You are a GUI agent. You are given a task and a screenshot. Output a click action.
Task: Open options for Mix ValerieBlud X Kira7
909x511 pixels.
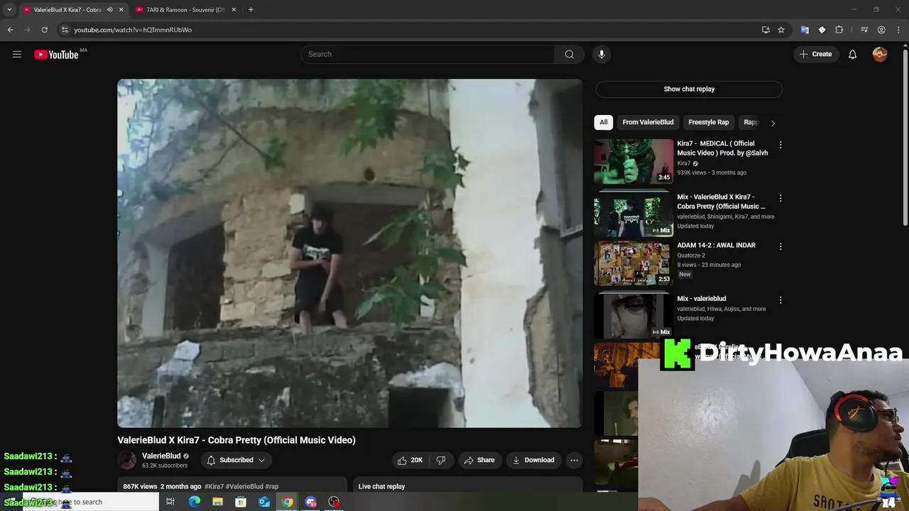click(780, 198)
